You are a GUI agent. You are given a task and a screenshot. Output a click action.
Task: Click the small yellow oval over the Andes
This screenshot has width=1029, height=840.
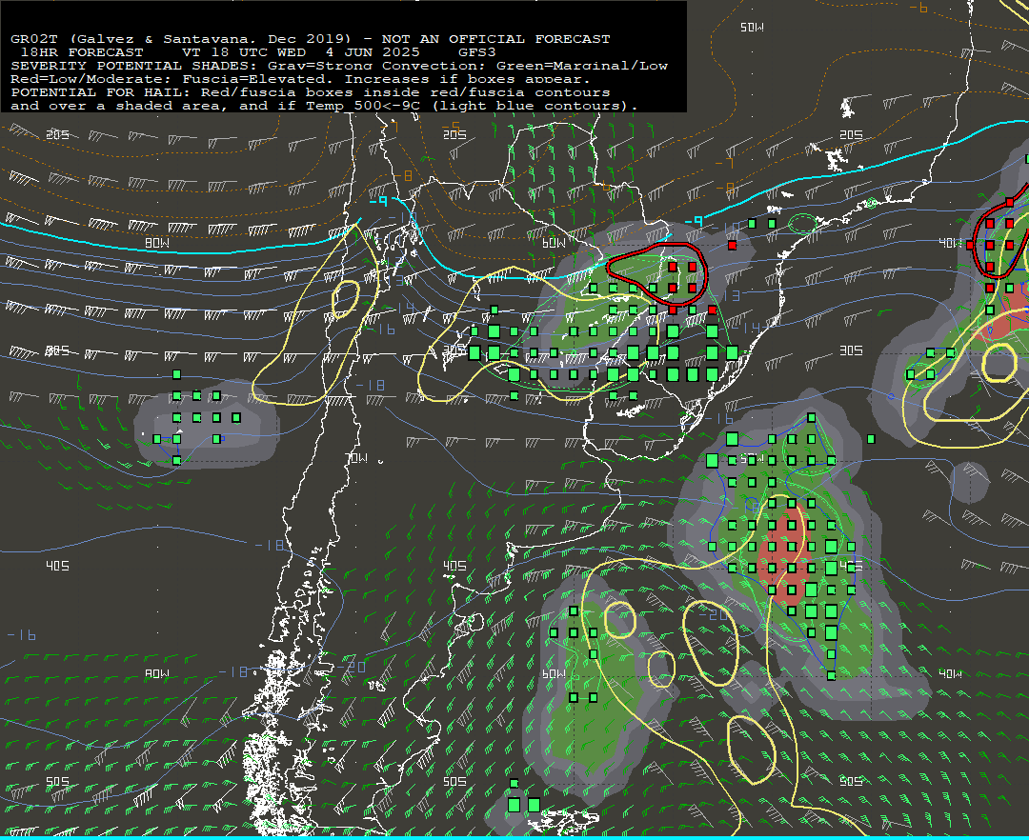tap(345, 299)
